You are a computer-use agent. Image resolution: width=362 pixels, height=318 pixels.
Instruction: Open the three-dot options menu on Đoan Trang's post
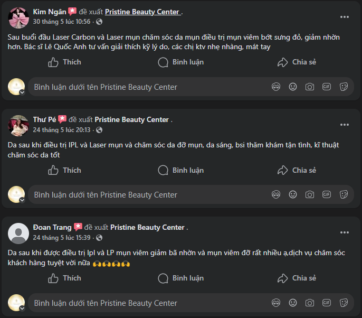[x=345, y=232]
